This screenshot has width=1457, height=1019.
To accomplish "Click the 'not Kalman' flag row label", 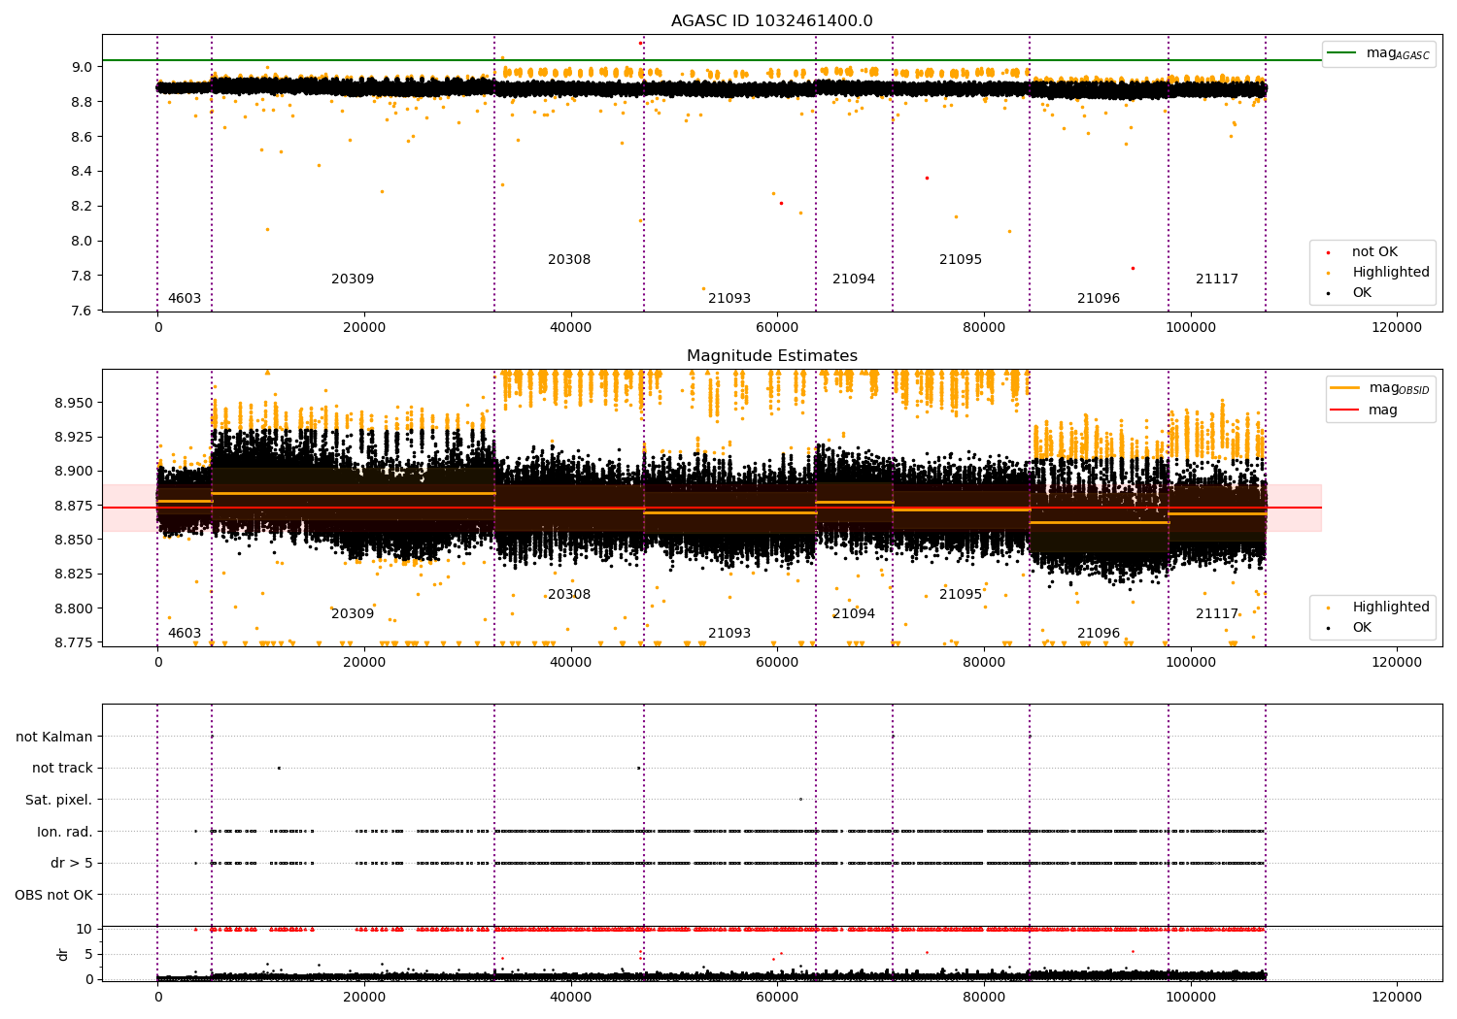I will [54, 738].
